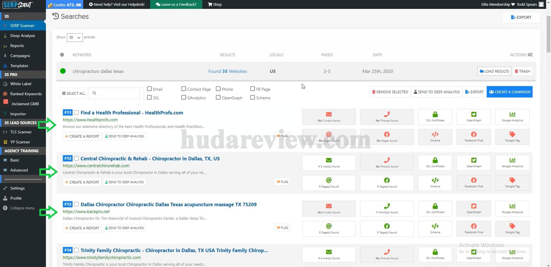Check the Phone filter option
This screenshot has width=551, height=267.
click(x=218, y=89)
